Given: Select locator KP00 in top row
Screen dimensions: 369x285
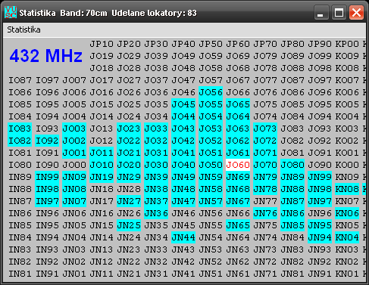Looking at the screenshot, I should 347,44.
